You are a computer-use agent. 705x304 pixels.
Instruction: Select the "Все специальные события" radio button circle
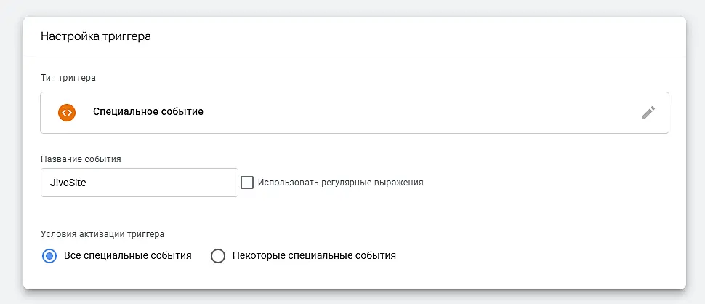click(x=49, y=256)
